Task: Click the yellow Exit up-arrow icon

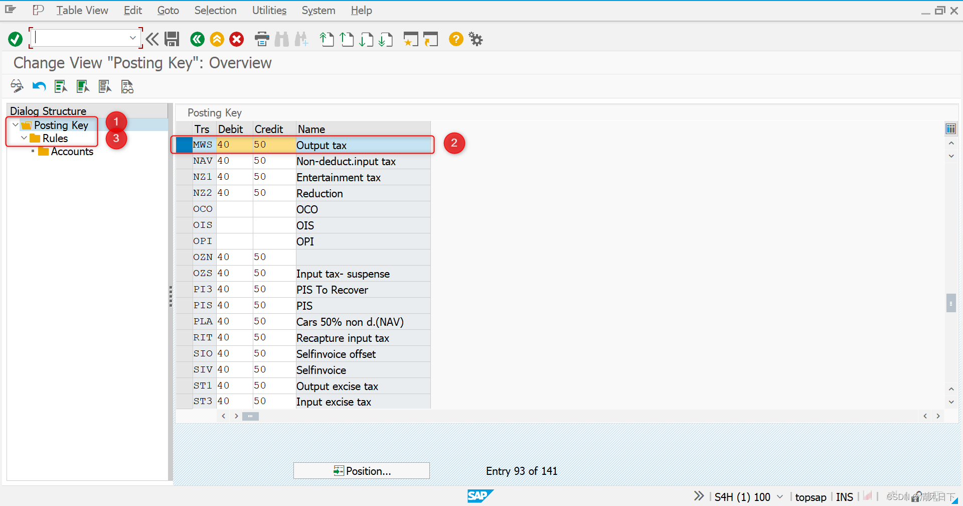Action: (x=217, y=39)
